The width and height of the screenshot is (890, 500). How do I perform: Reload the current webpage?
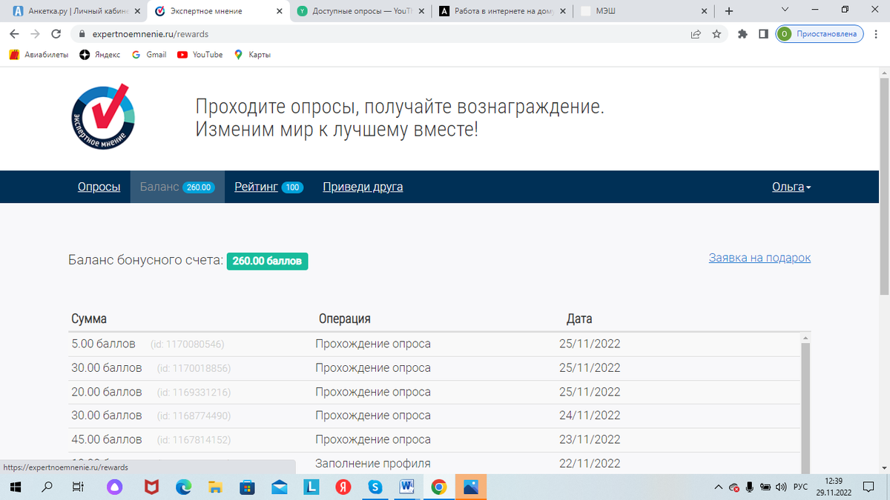56,33
